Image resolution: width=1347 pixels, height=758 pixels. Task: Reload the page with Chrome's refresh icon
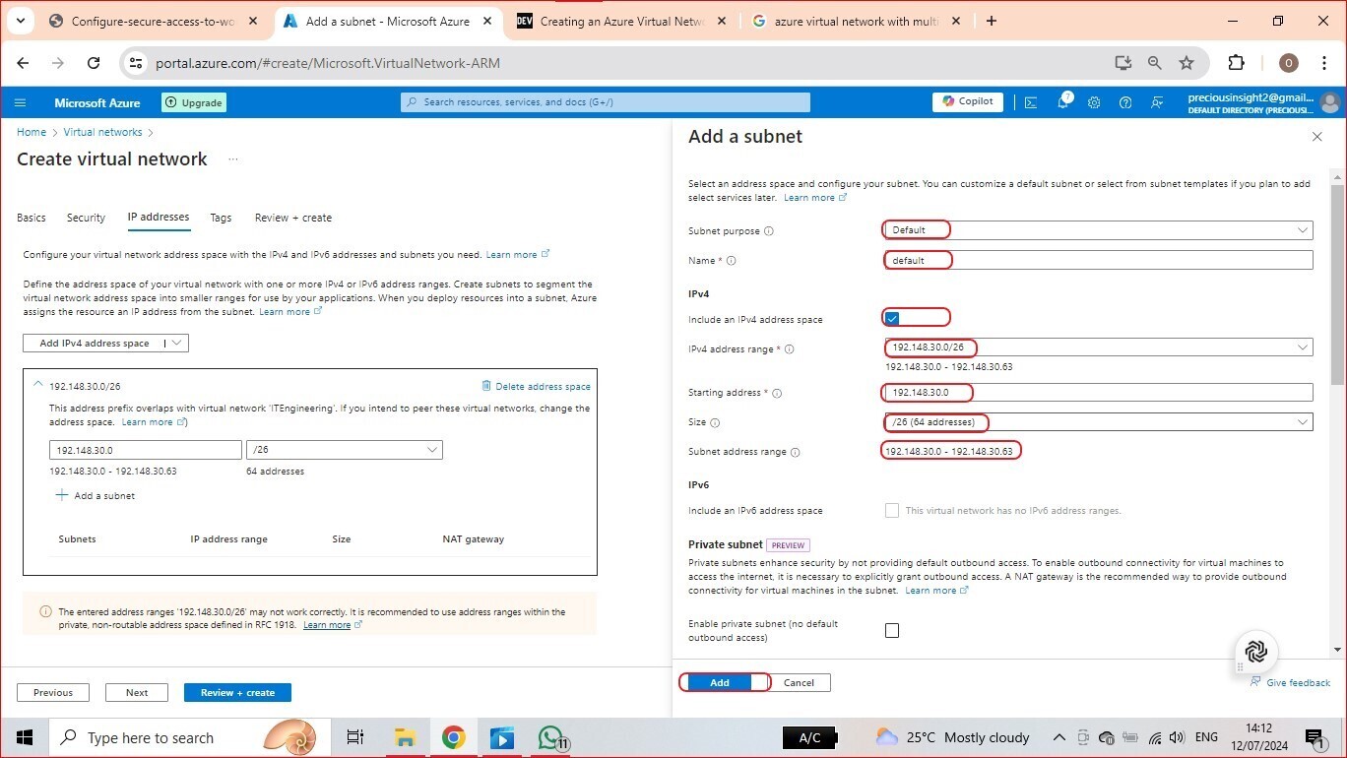coord(94,63)
